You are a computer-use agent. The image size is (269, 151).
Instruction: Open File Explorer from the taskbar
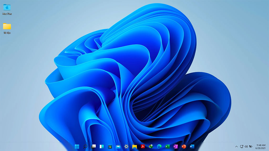click(x=134, y=146)
